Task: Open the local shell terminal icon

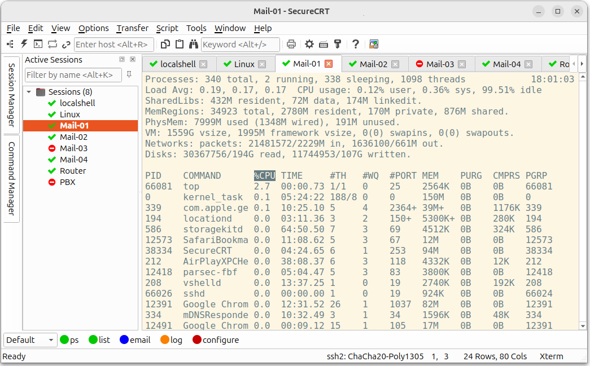Action: coord(38,45)
